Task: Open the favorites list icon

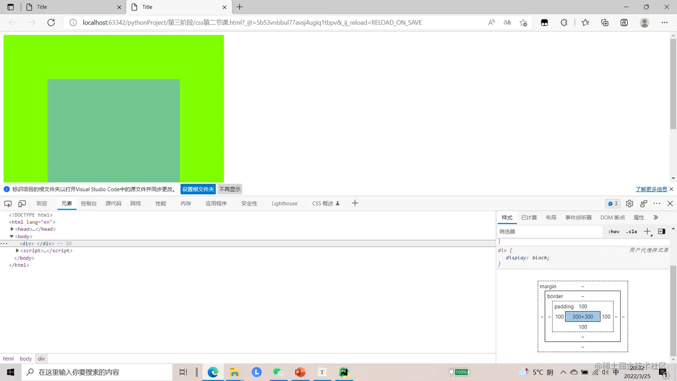Action: (585, 22)
